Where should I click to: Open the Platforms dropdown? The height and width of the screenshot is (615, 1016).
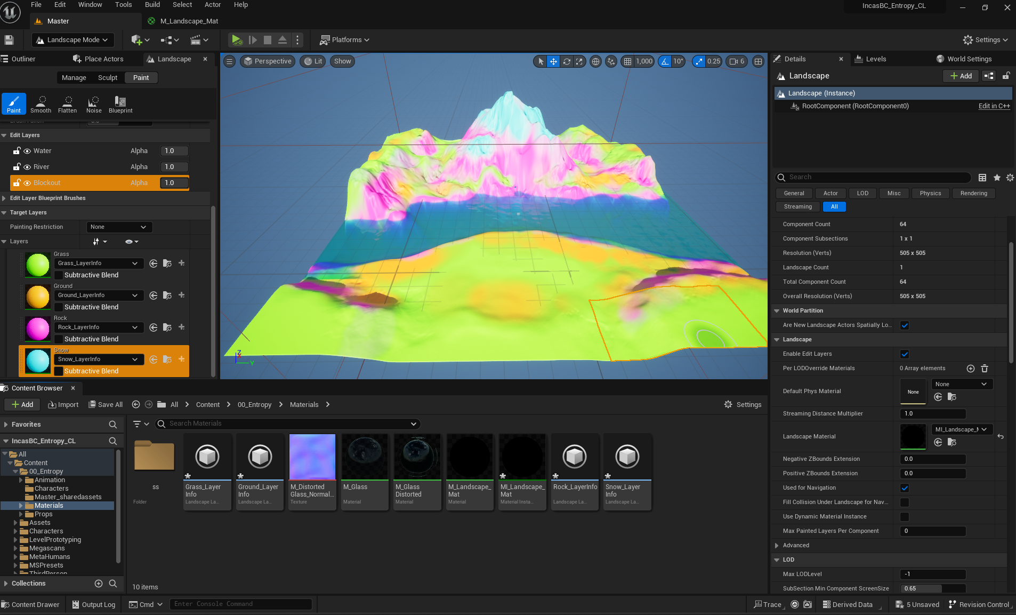(344, 40)
